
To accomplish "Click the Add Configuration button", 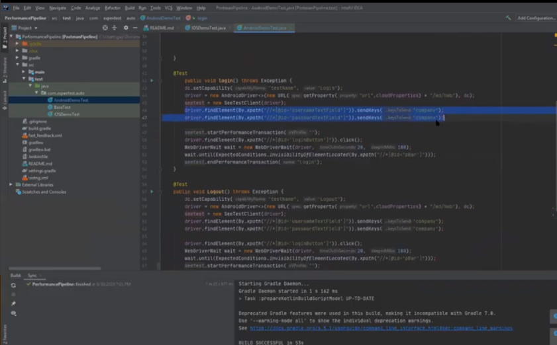I will pyautogui.click(x=536, y=18).
